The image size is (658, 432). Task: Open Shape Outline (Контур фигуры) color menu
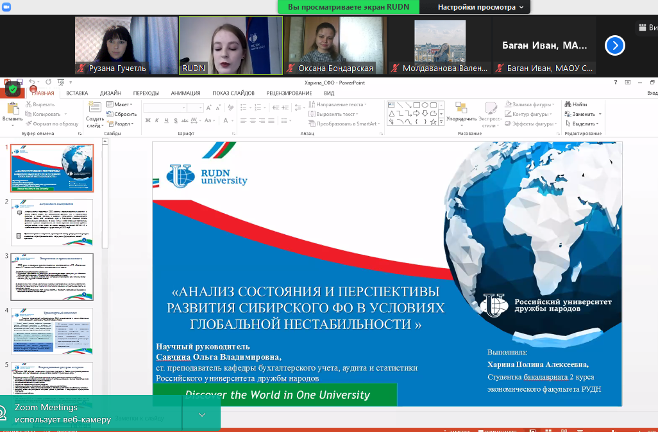[528, 114]
